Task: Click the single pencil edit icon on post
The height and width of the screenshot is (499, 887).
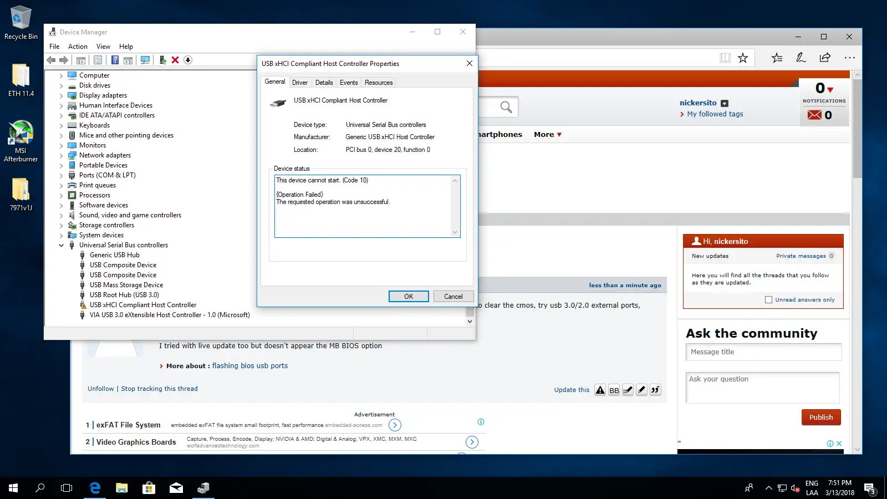Action: (x=641, y=390)
